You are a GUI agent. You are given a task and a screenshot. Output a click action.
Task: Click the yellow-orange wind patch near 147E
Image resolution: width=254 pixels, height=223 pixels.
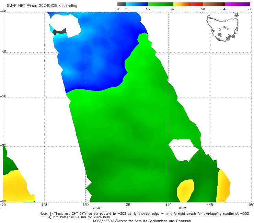223,186
